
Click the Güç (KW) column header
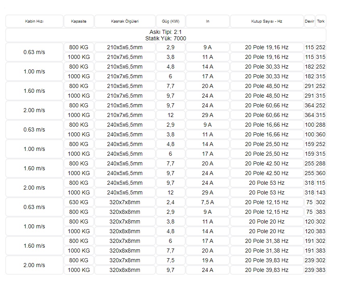coord(170,21)
